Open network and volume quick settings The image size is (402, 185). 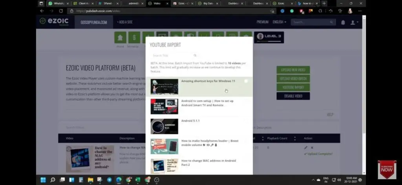336,180
